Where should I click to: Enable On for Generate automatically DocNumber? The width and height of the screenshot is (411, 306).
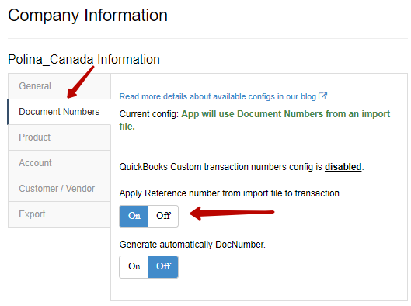(134, 266)
